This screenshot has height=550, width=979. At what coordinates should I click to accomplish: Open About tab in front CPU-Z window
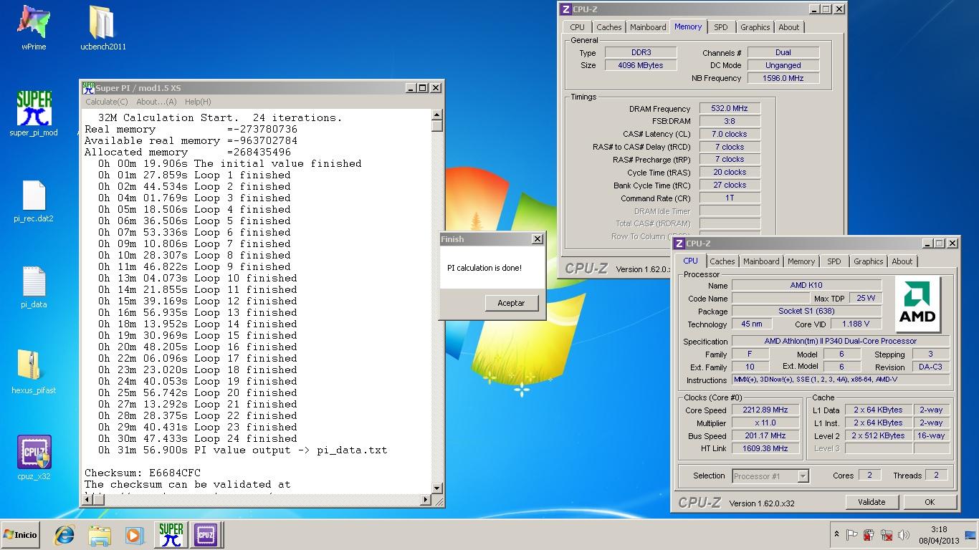pos(902,261)
